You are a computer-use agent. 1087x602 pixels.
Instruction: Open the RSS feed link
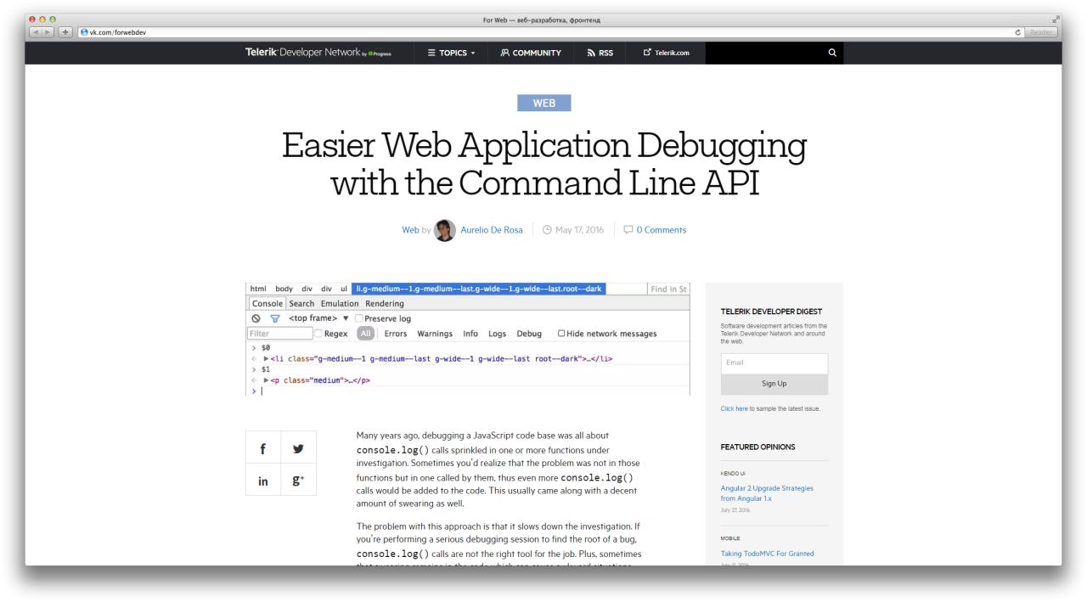pyautogui.click(x=600, y=53)
